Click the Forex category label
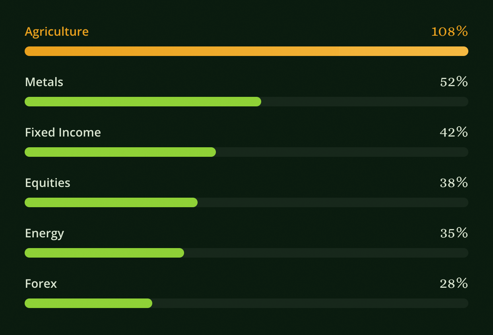Screen dimensions: 493x335 (41, 283)
